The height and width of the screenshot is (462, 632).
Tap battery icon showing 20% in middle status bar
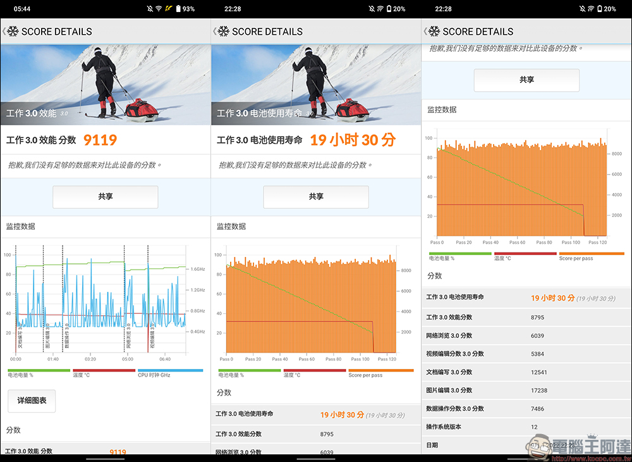pyautogui.click(x=389, y=8)
